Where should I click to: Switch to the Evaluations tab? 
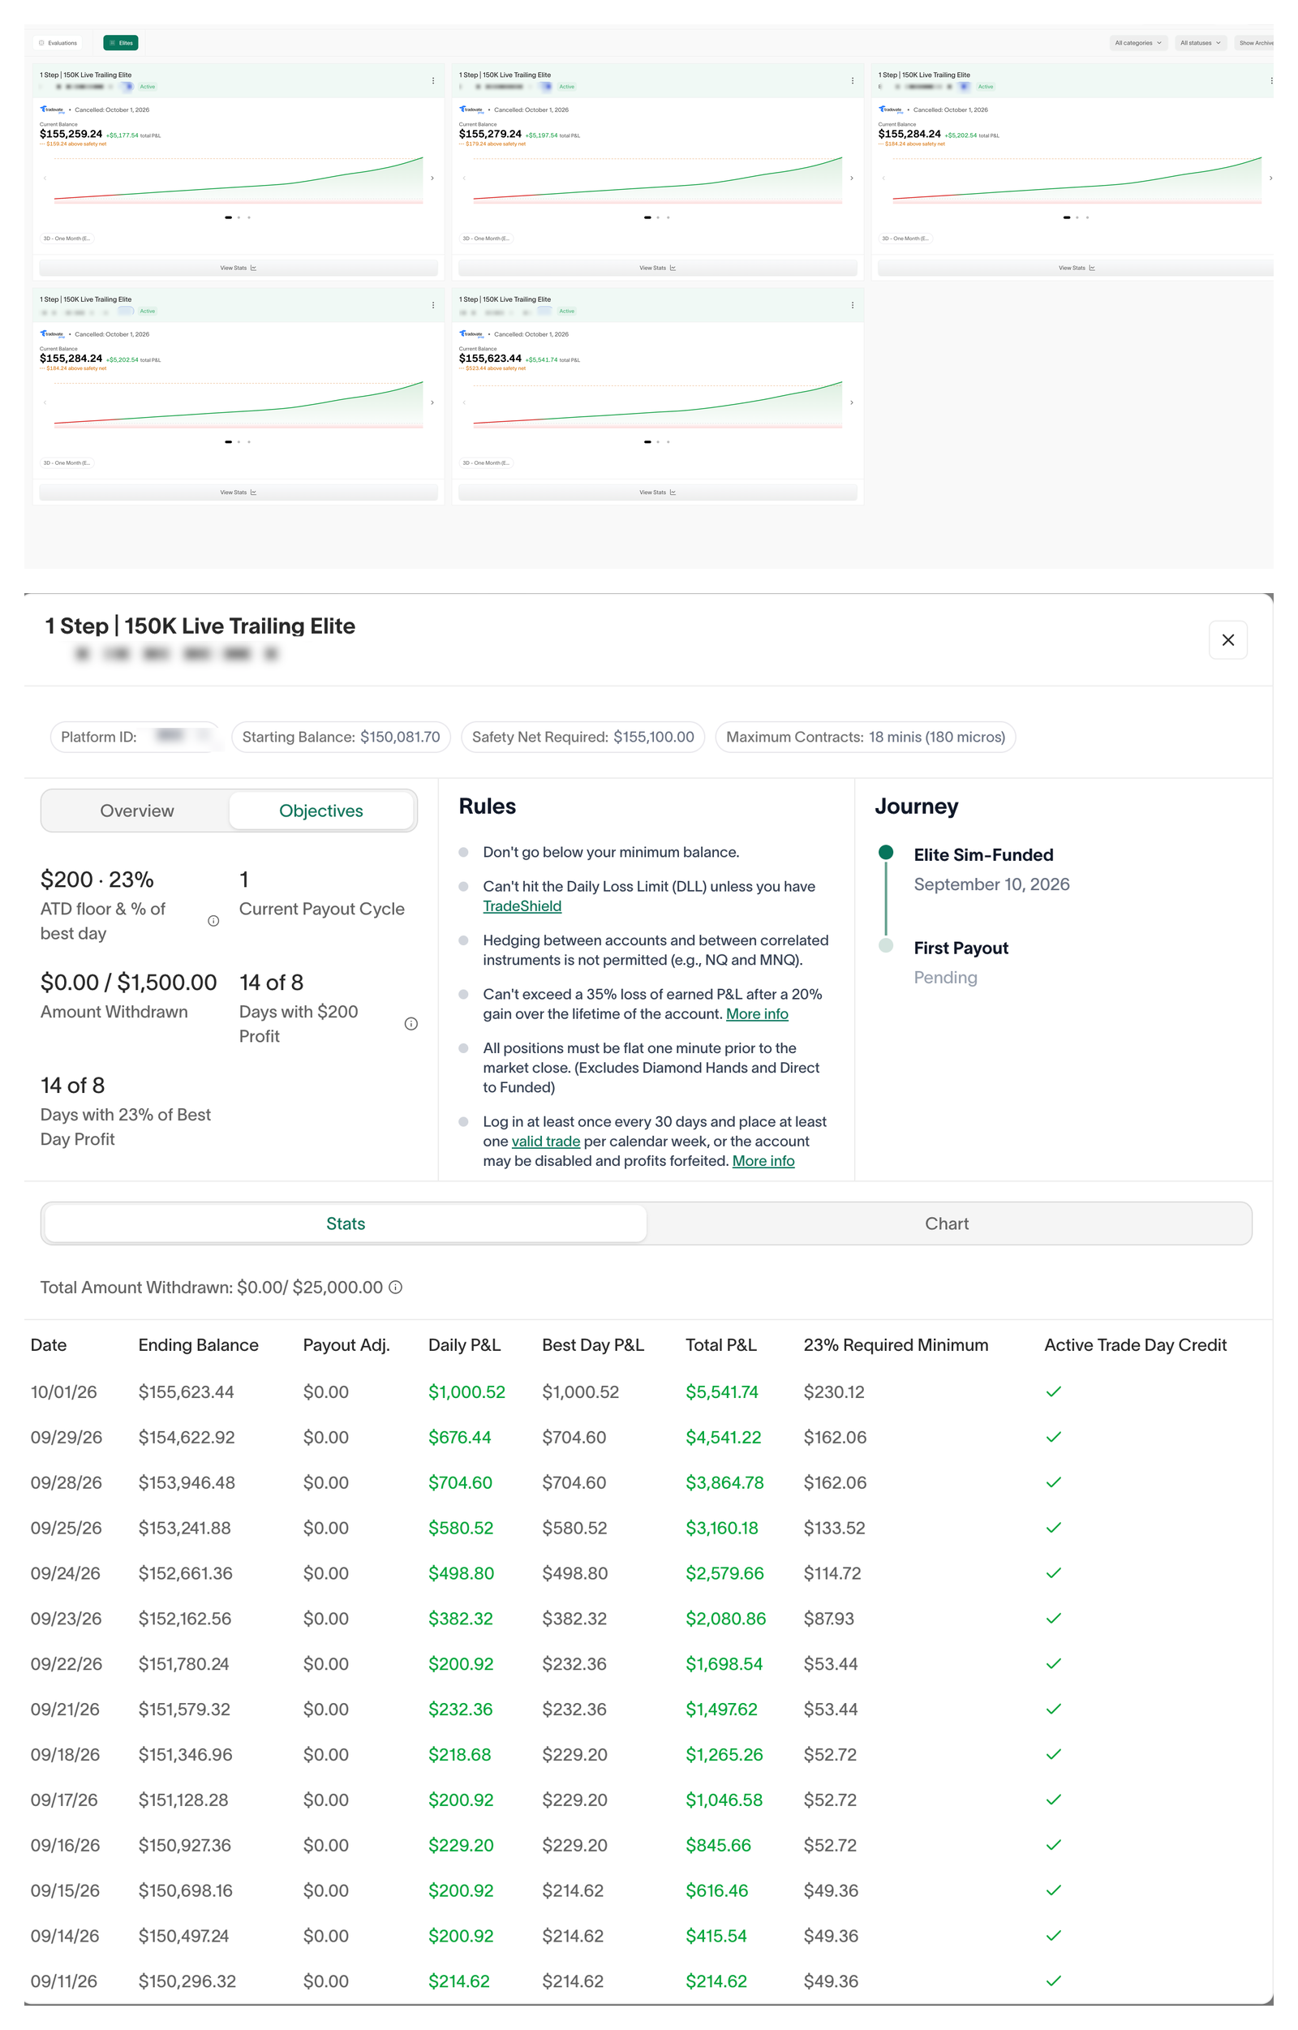(x=58, y=43)
